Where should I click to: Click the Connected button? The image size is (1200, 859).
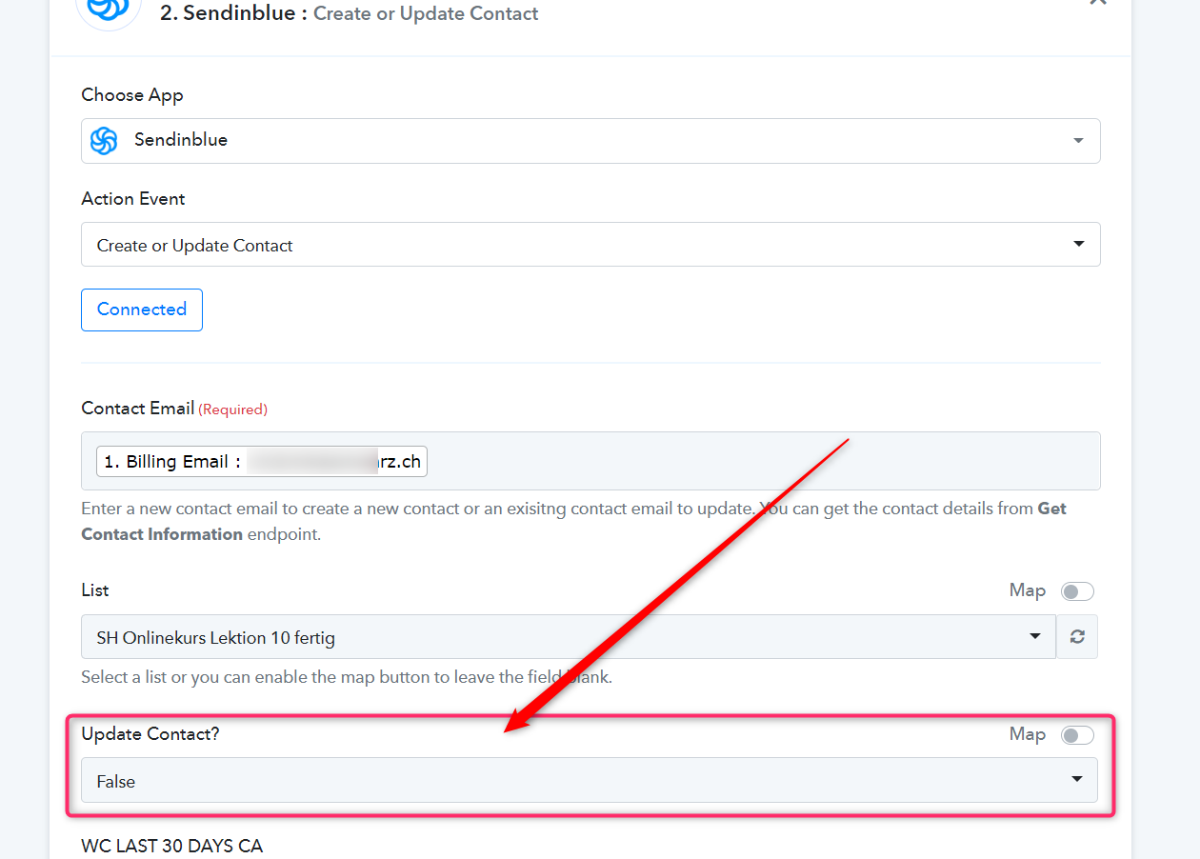pyautogui.click(x=142, y=310)
